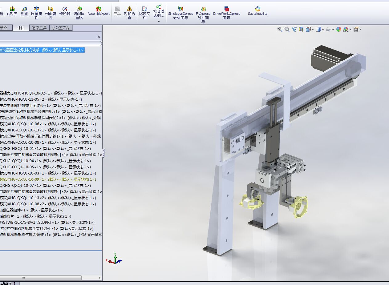Open the Sustainability tool
The height and width of the screenshot is (285, 389).
[258, 11]
